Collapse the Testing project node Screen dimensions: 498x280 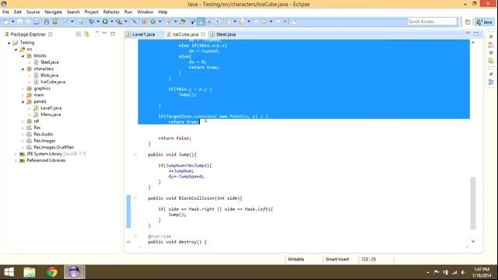click(9, 43)
